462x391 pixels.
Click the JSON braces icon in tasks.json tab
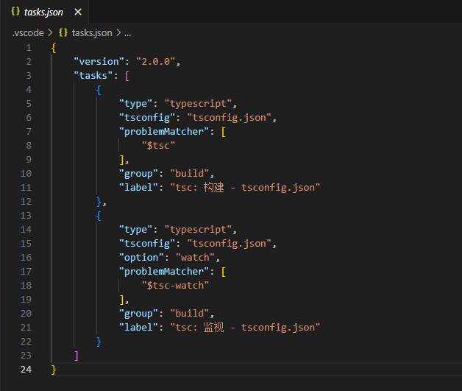pos(15,12)
